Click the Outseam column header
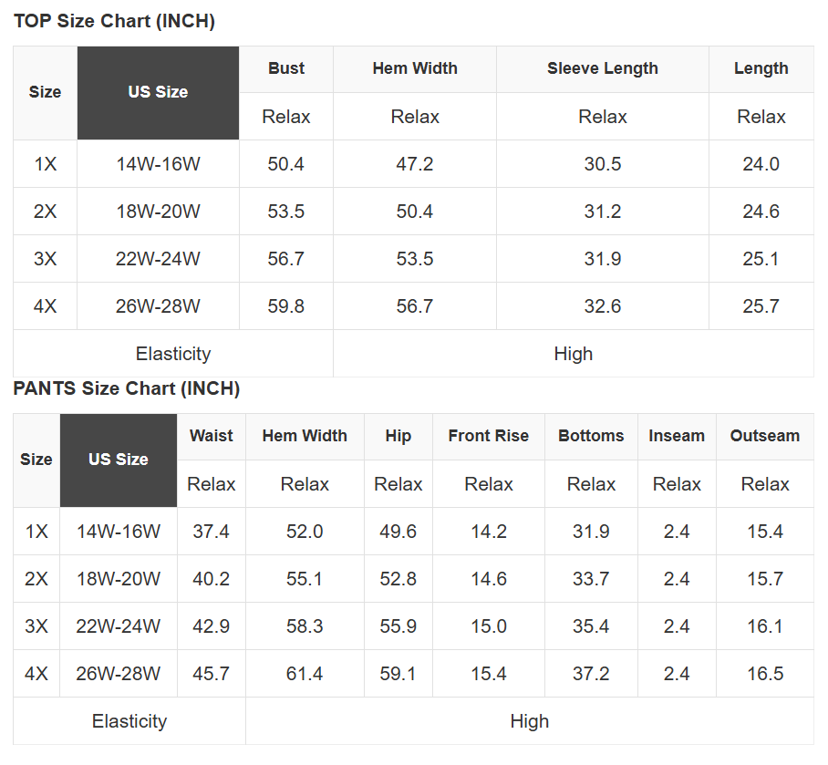The width and height of the screenshot is (828, 765). pos(764,436)
